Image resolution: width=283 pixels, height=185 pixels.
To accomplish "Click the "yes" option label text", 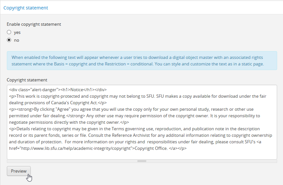I will click(17, 32).
